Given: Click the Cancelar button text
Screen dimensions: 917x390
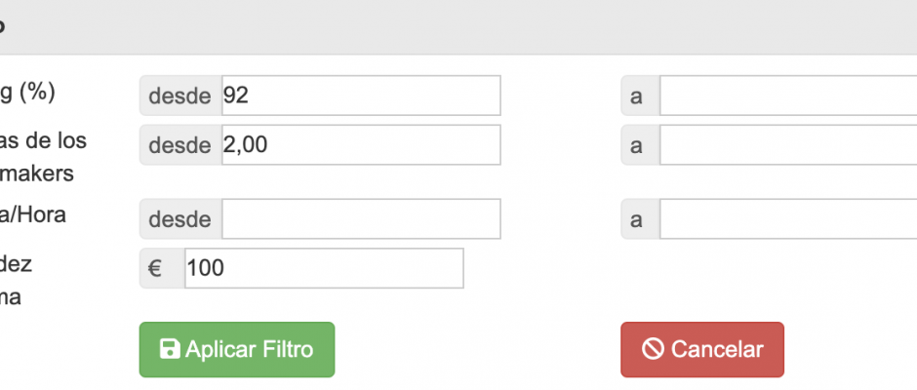Looking at the screenshot, I should pos(717,350).
